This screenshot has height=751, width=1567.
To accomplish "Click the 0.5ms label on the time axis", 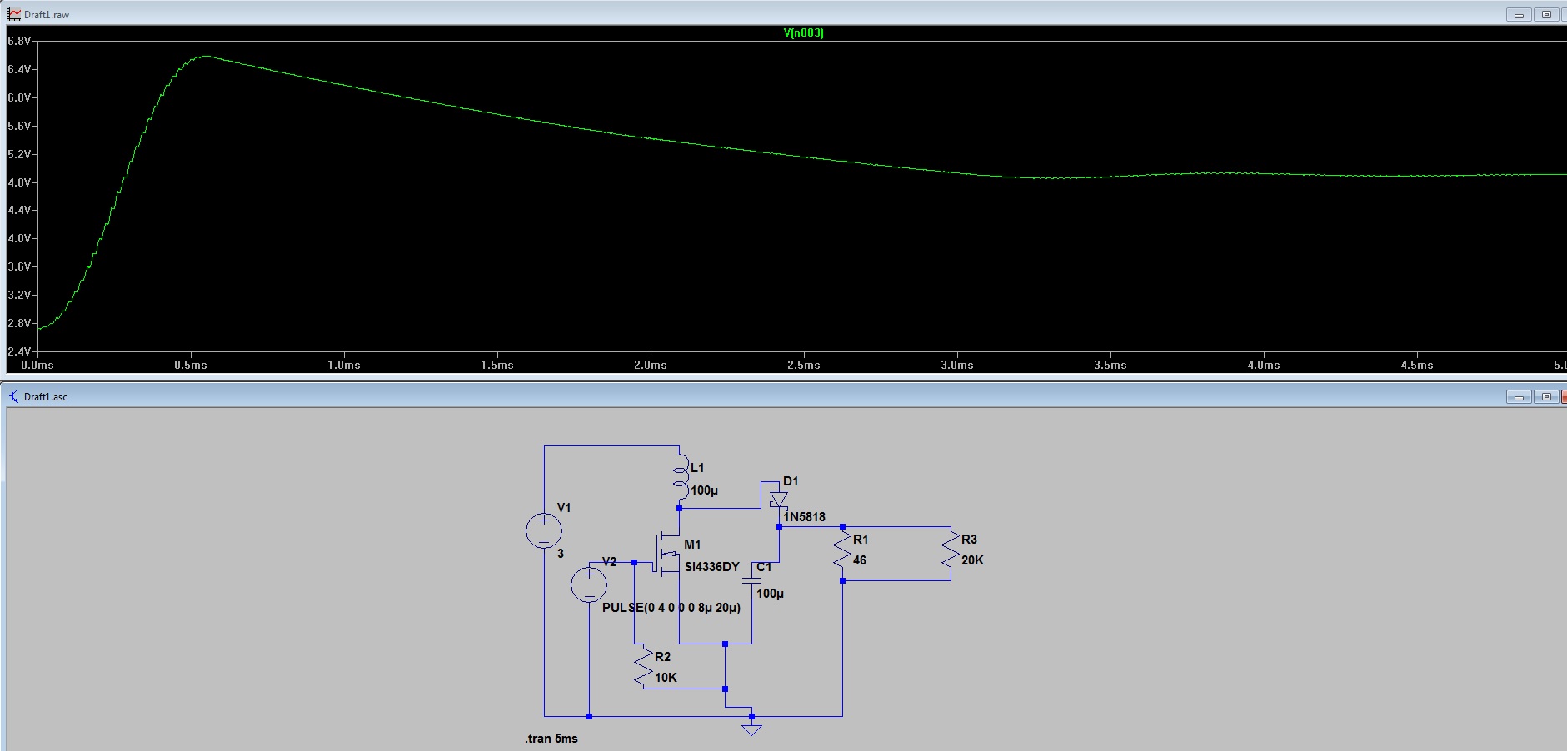I will [x=191, y=366].
